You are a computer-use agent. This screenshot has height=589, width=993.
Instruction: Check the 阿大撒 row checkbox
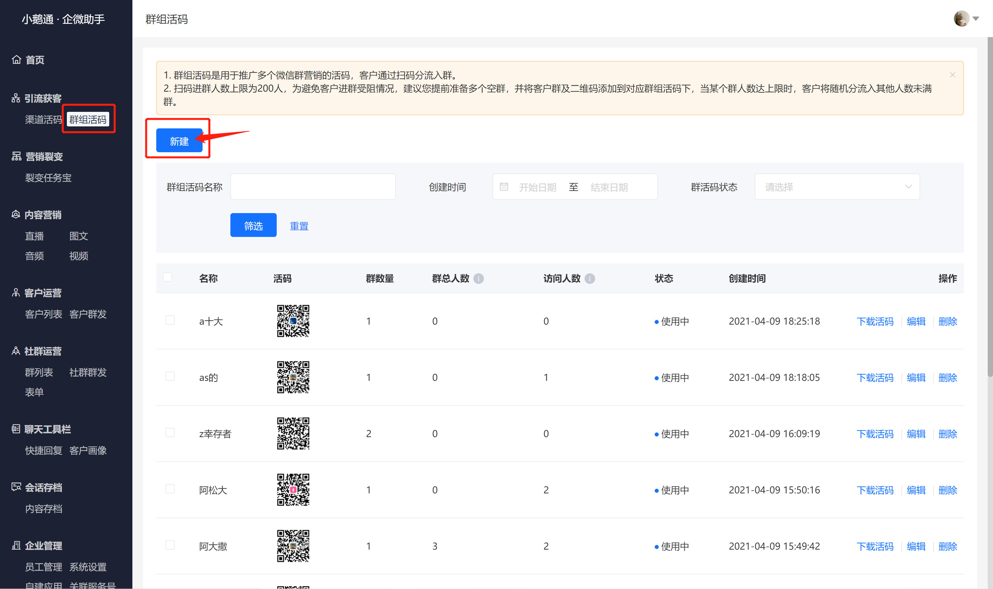point(170,545)
